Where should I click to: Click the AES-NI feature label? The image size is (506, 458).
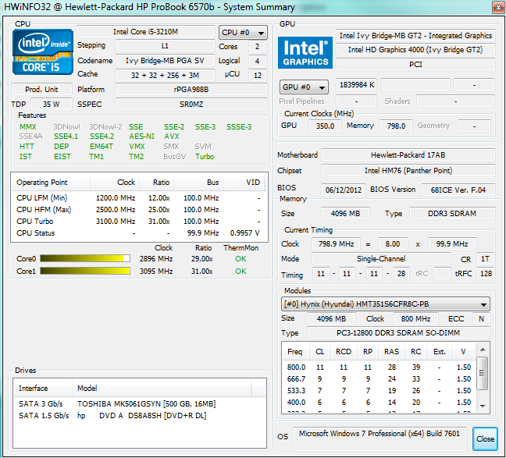[x=141, y=136]
